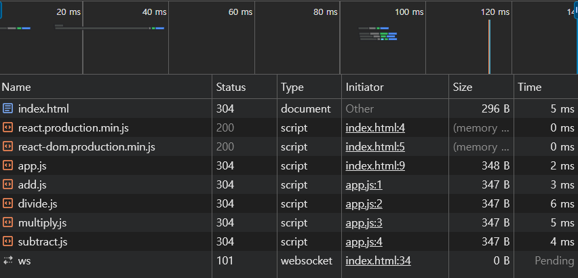Click the orange load event line in timeline
578x278 pixels.
(x=489, y=46)
